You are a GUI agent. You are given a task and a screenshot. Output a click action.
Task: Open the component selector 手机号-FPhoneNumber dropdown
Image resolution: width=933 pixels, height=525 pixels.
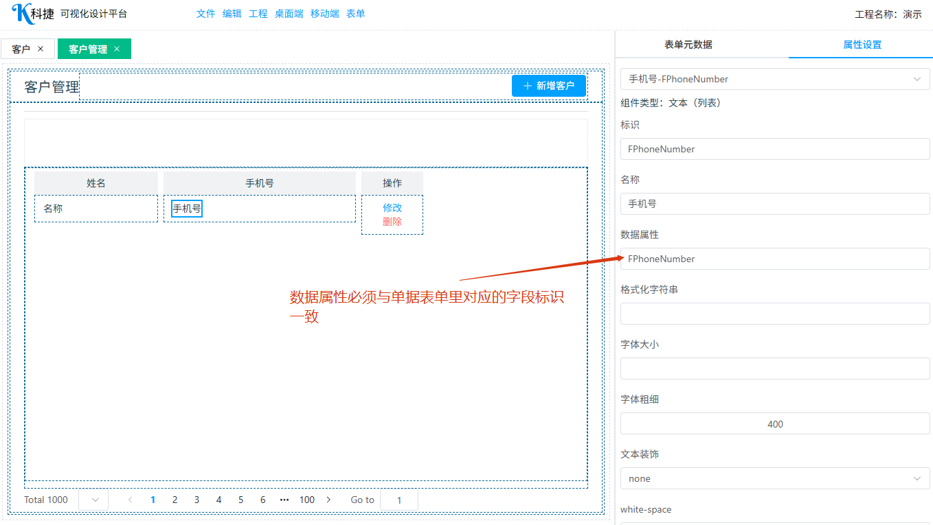click(774, 79)
